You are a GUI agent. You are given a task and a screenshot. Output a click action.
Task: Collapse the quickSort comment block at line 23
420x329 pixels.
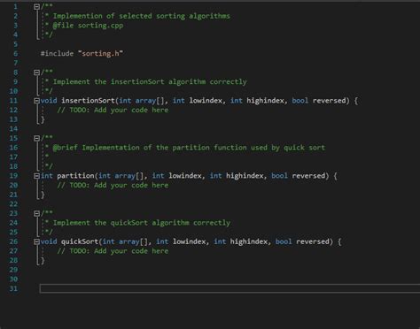36,213
